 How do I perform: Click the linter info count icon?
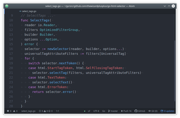click(x=49, y=111)
